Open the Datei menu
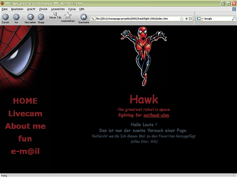This screenshot has height=177, width=237. [5, 9]
